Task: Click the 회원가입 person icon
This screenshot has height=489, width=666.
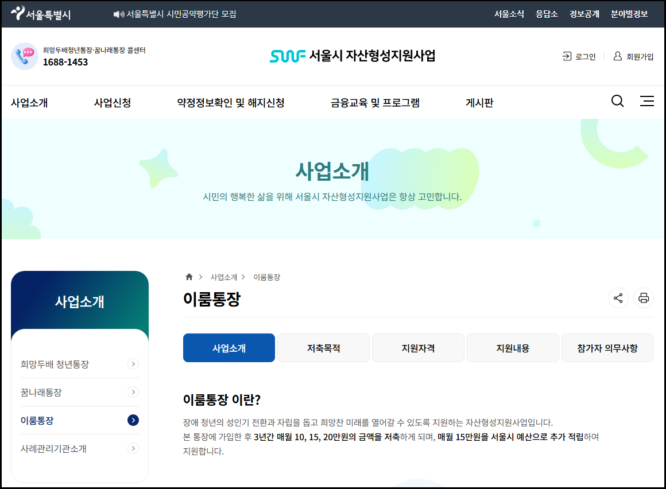Action: [618, 56]
